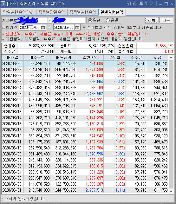
Task: Click the start date 2020/06/01 field
Action: pyautogui.click(x=30, y=27)
